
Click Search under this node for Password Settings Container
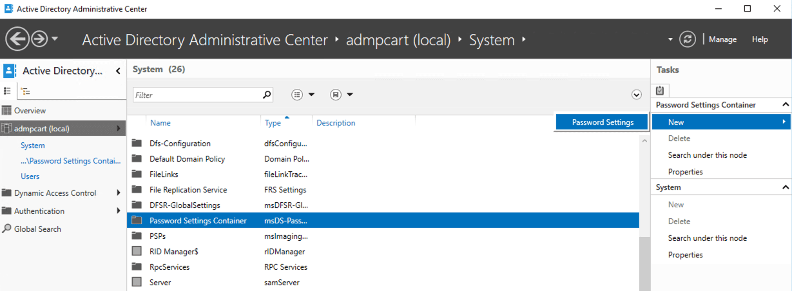(x=708, y=155)
